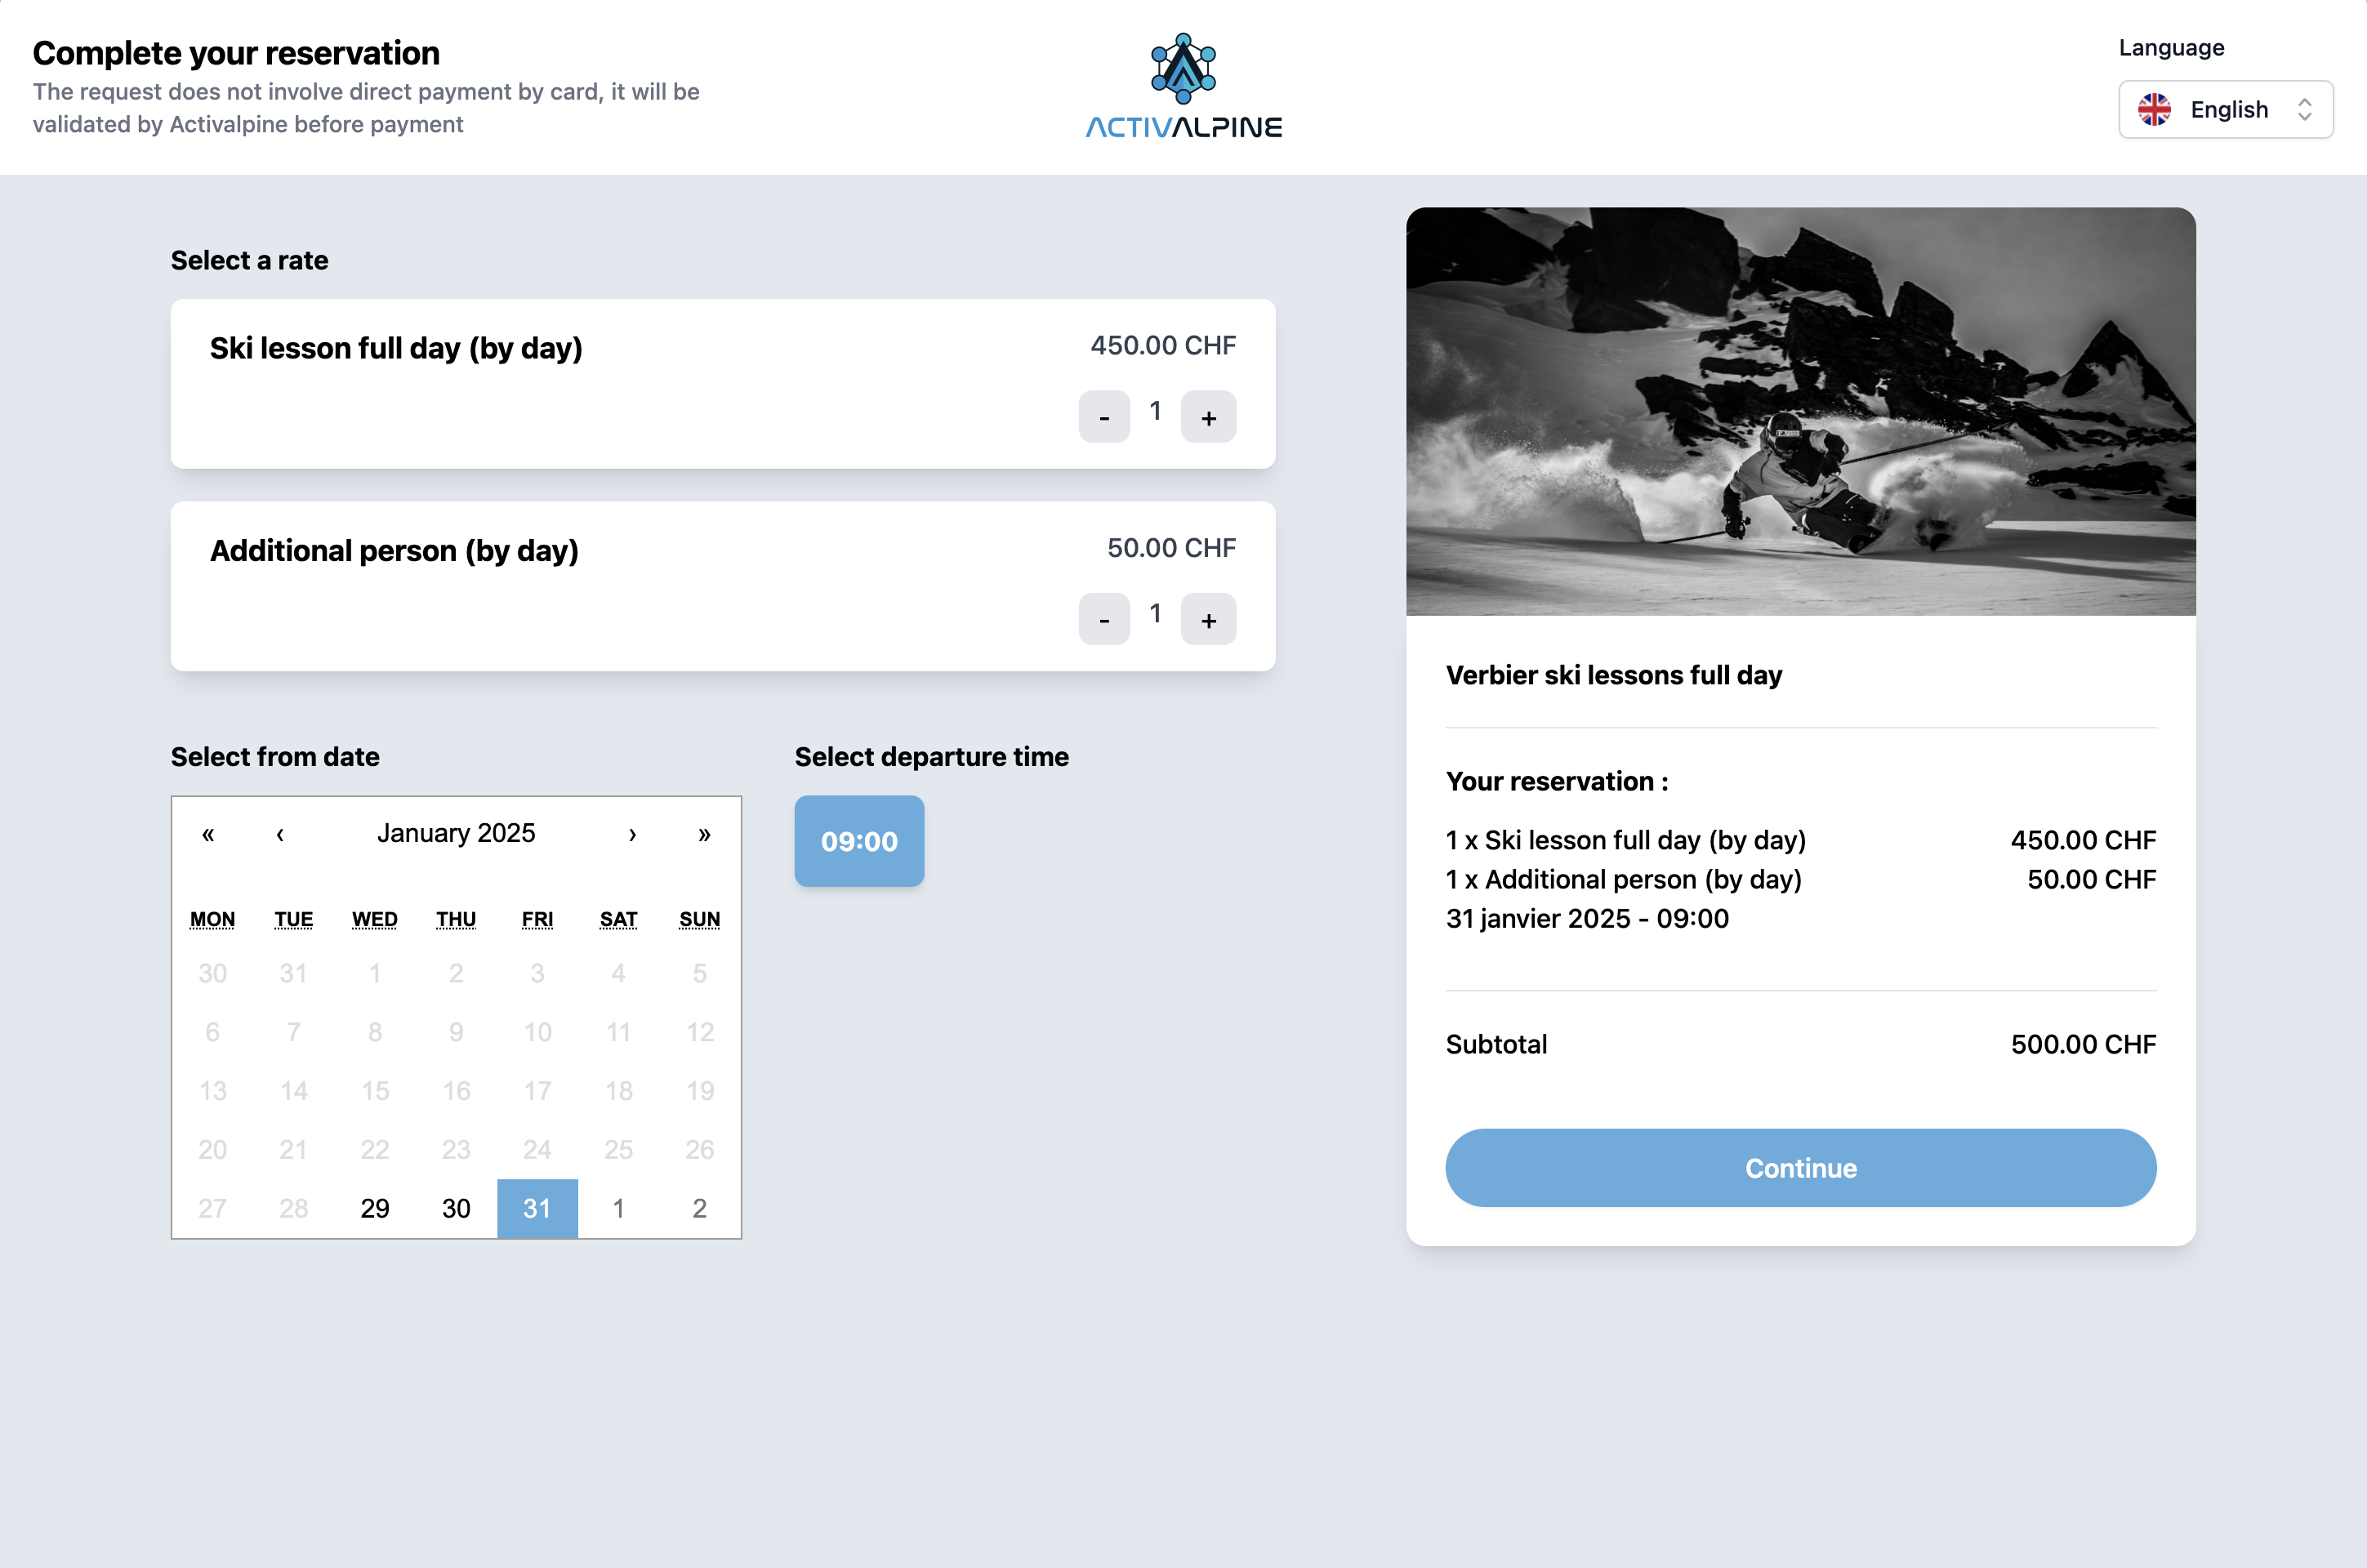Click the January 2025 calendar header

[456, 833]
